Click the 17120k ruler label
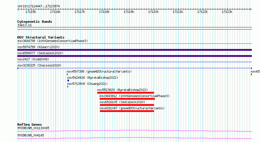Viewport: 260px width, 142px height. point(153,12)
